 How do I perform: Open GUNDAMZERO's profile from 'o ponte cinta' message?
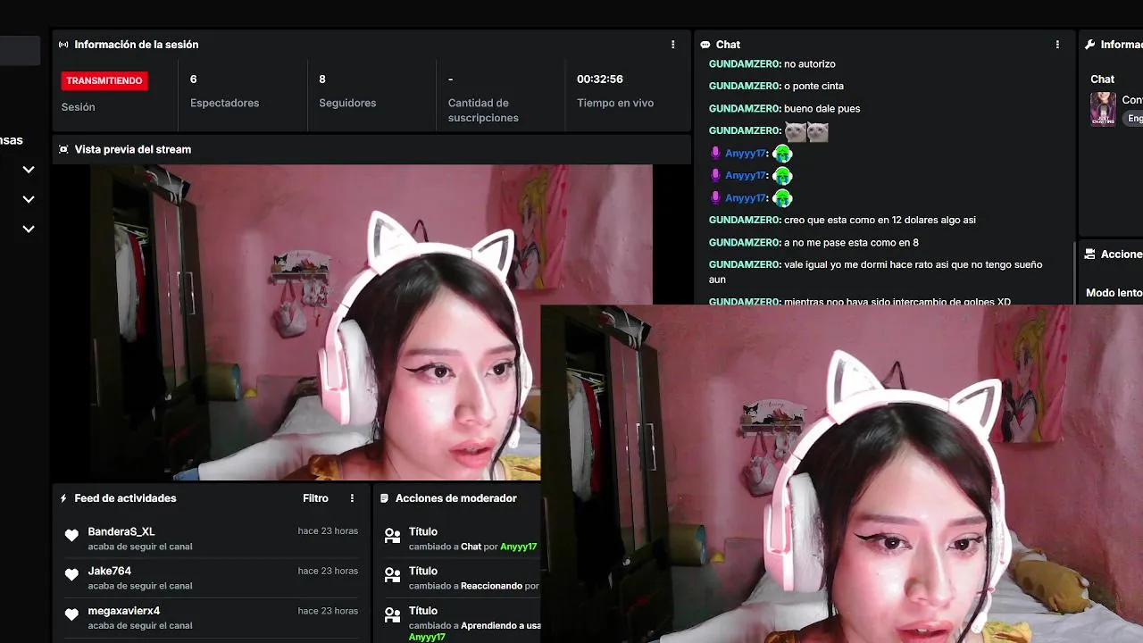click(745, 87)
